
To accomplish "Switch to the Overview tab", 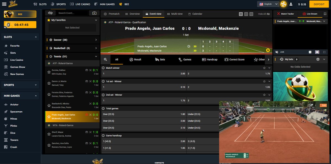I will click(x=132, y=14).
